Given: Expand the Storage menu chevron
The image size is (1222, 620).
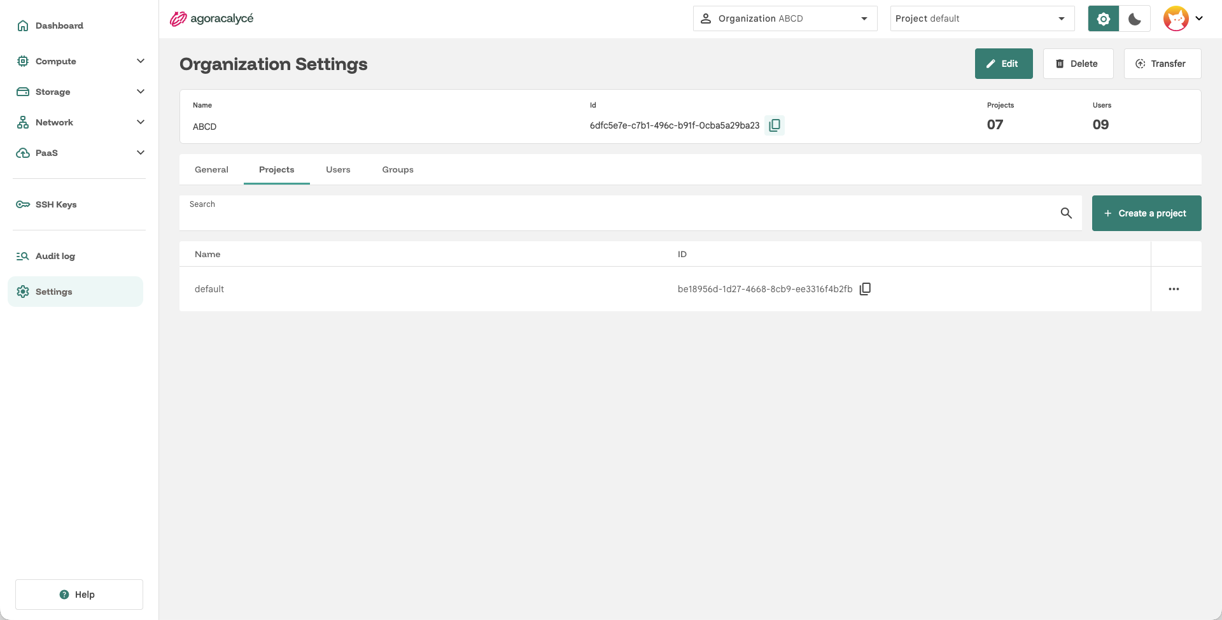Looking at the screenshot, I should (141, 92).
